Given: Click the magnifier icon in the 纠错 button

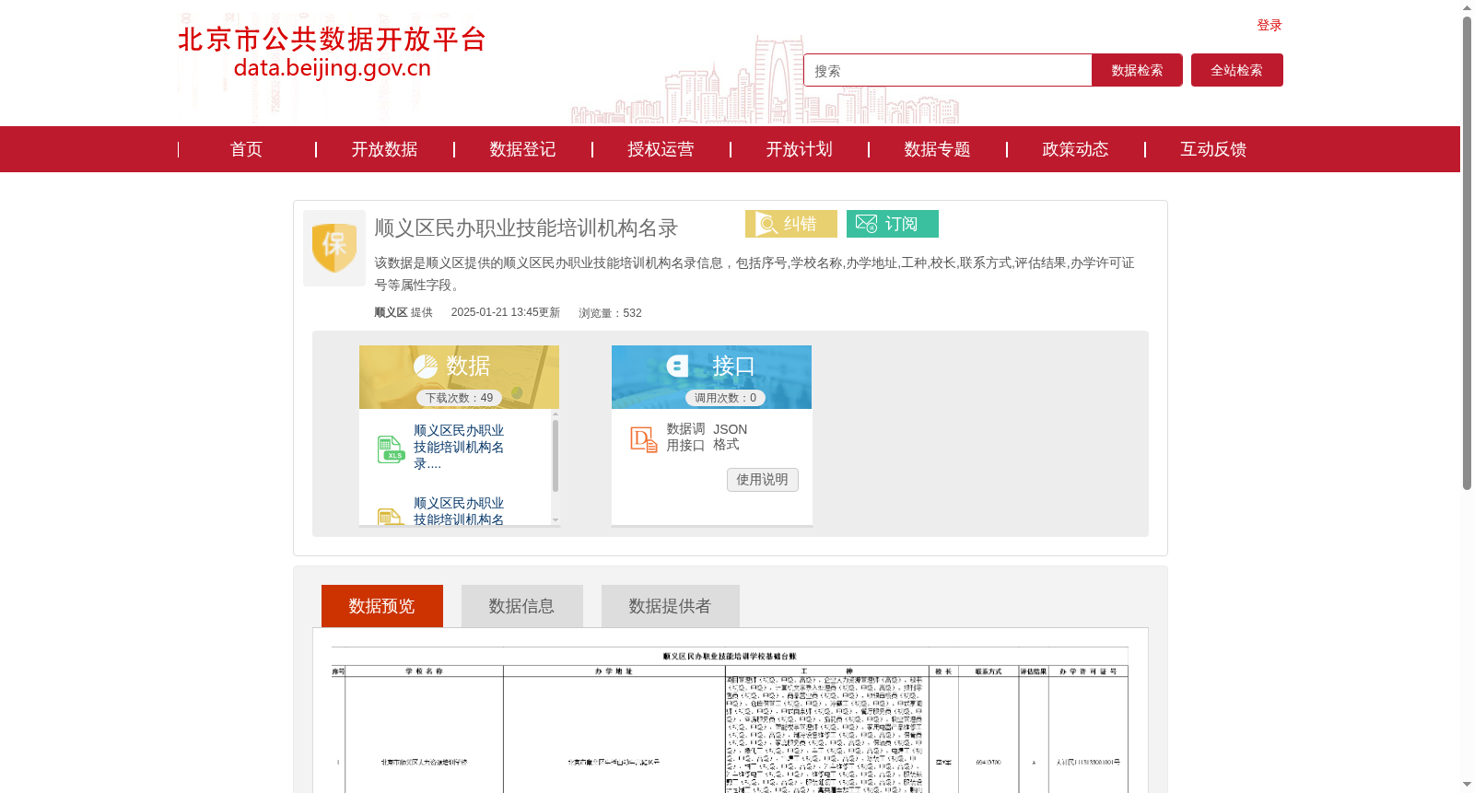Looking at the screenshot, I should tap(766, 224).
